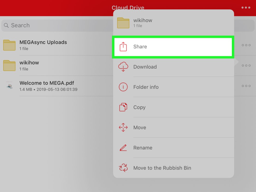Open the MEGAsync Uploads folder
Image resolution: width=256 pixels, height=192 pixels.
(43, 45)
